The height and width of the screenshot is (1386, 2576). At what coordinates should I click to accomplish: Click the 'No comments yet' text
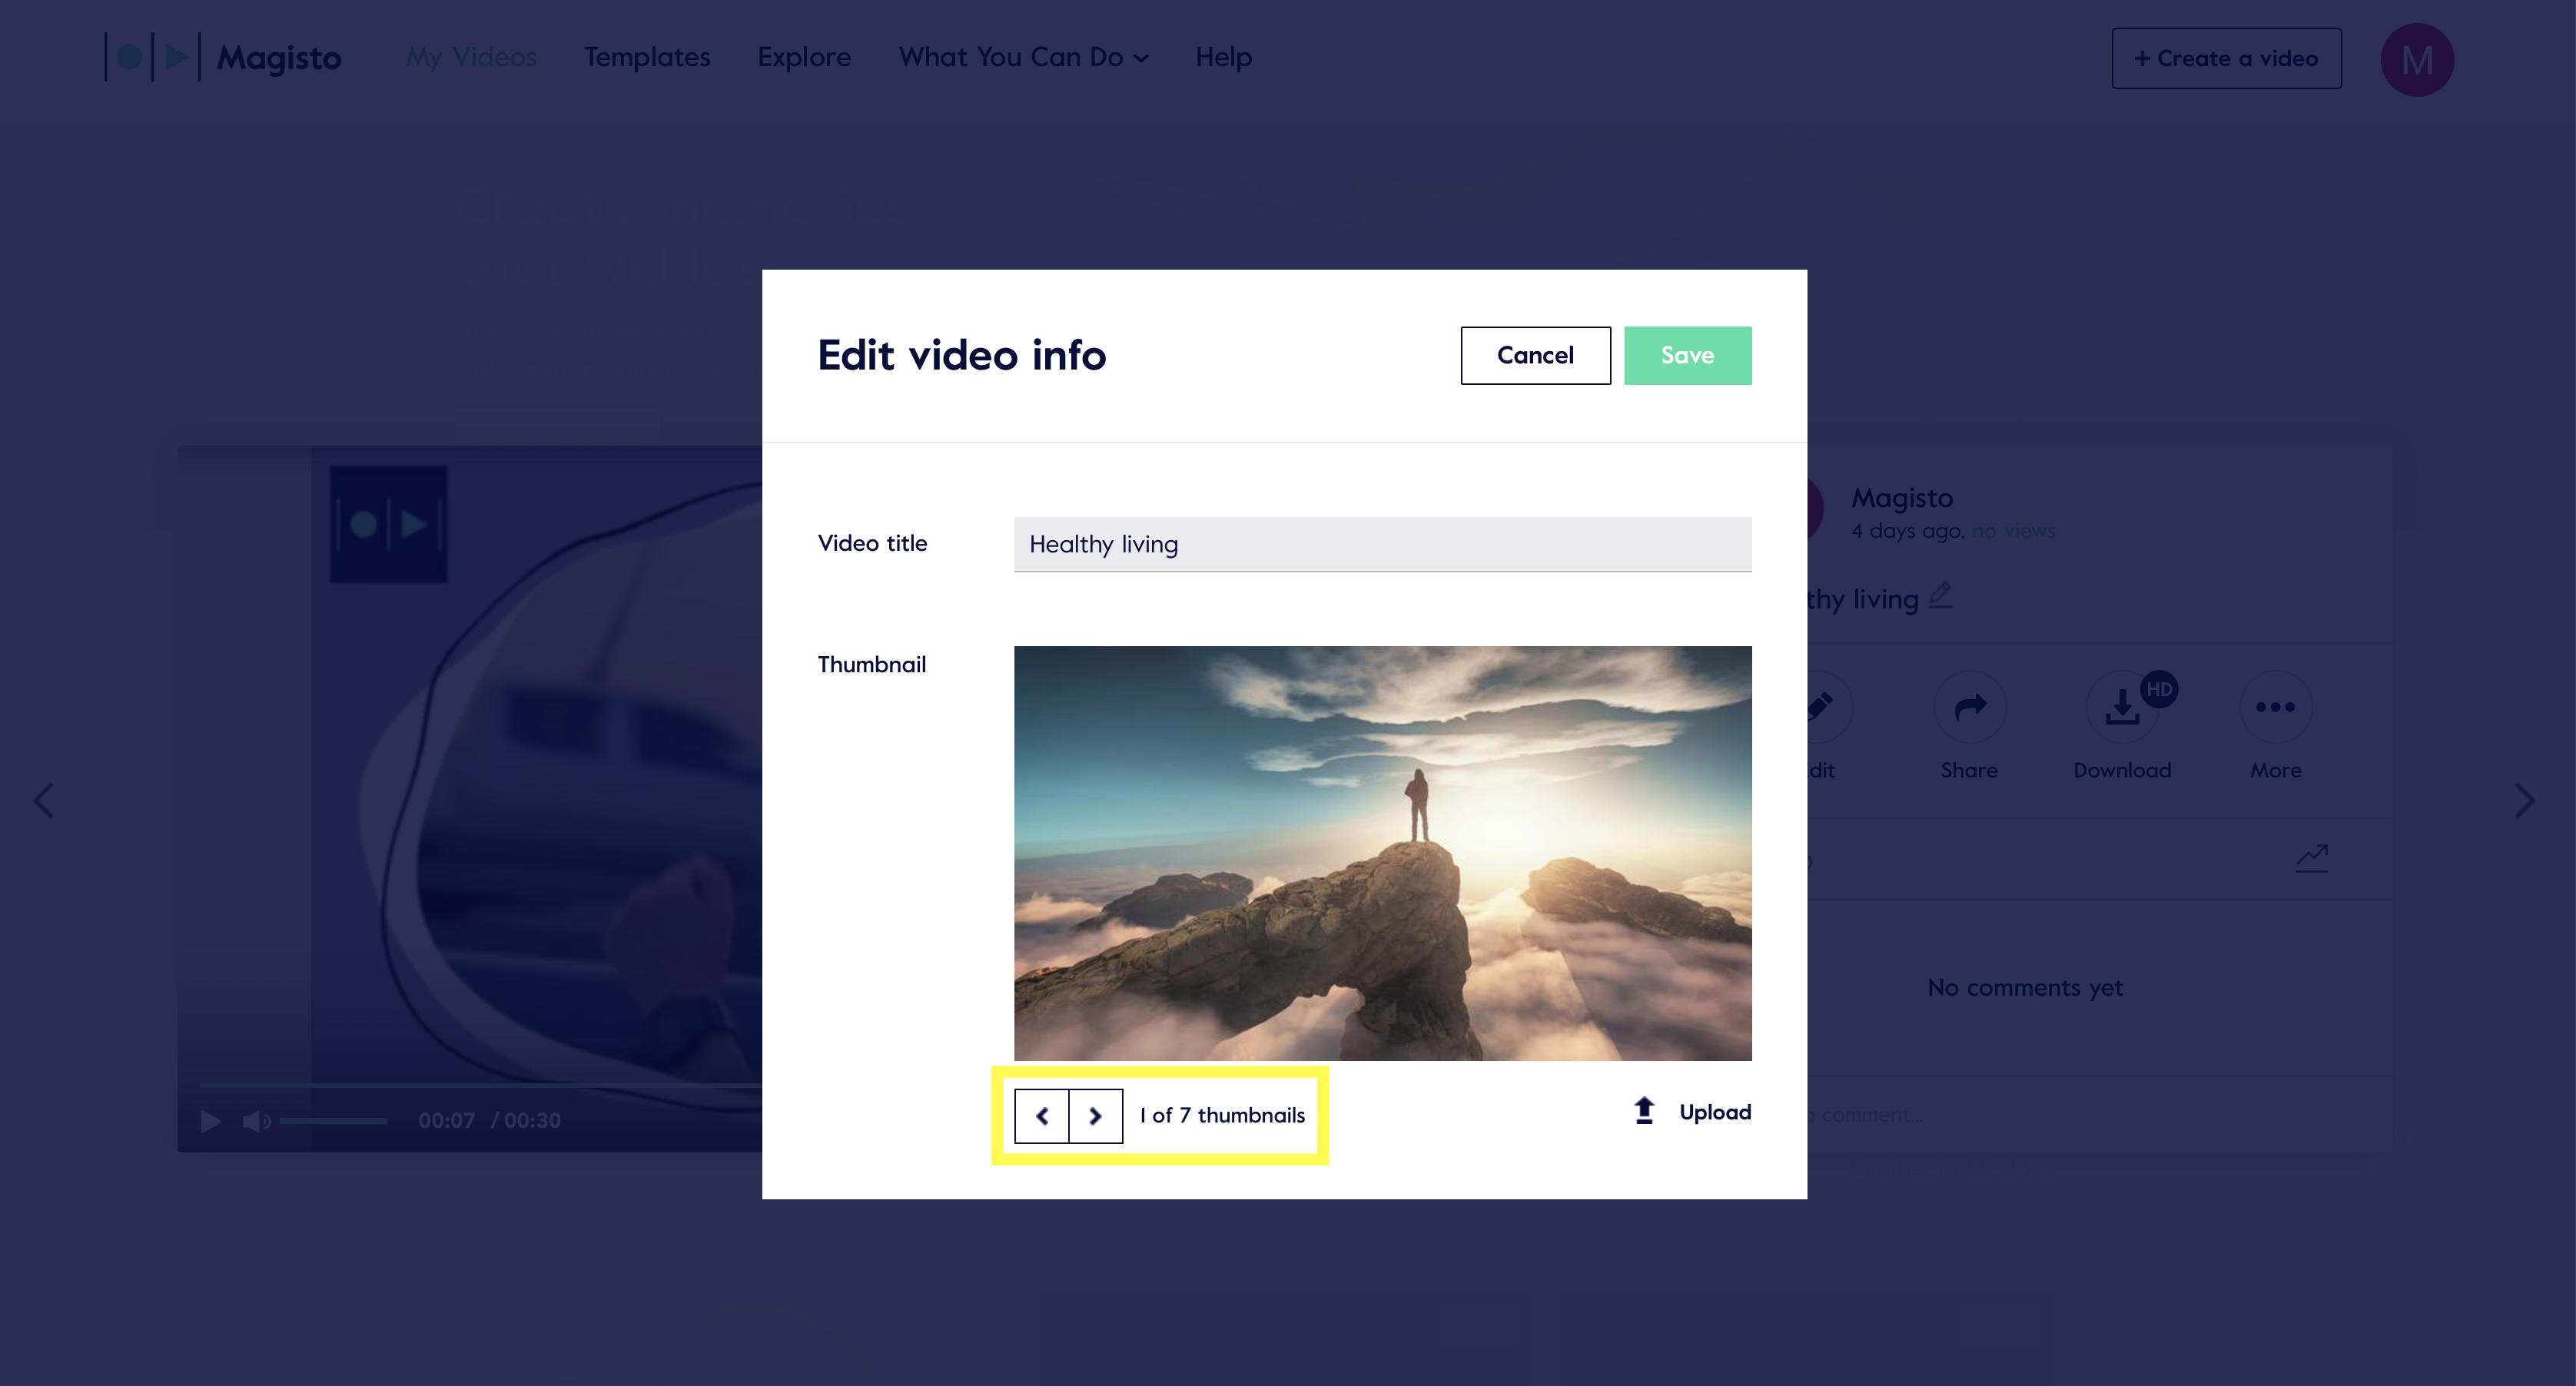click(2024, 987)
